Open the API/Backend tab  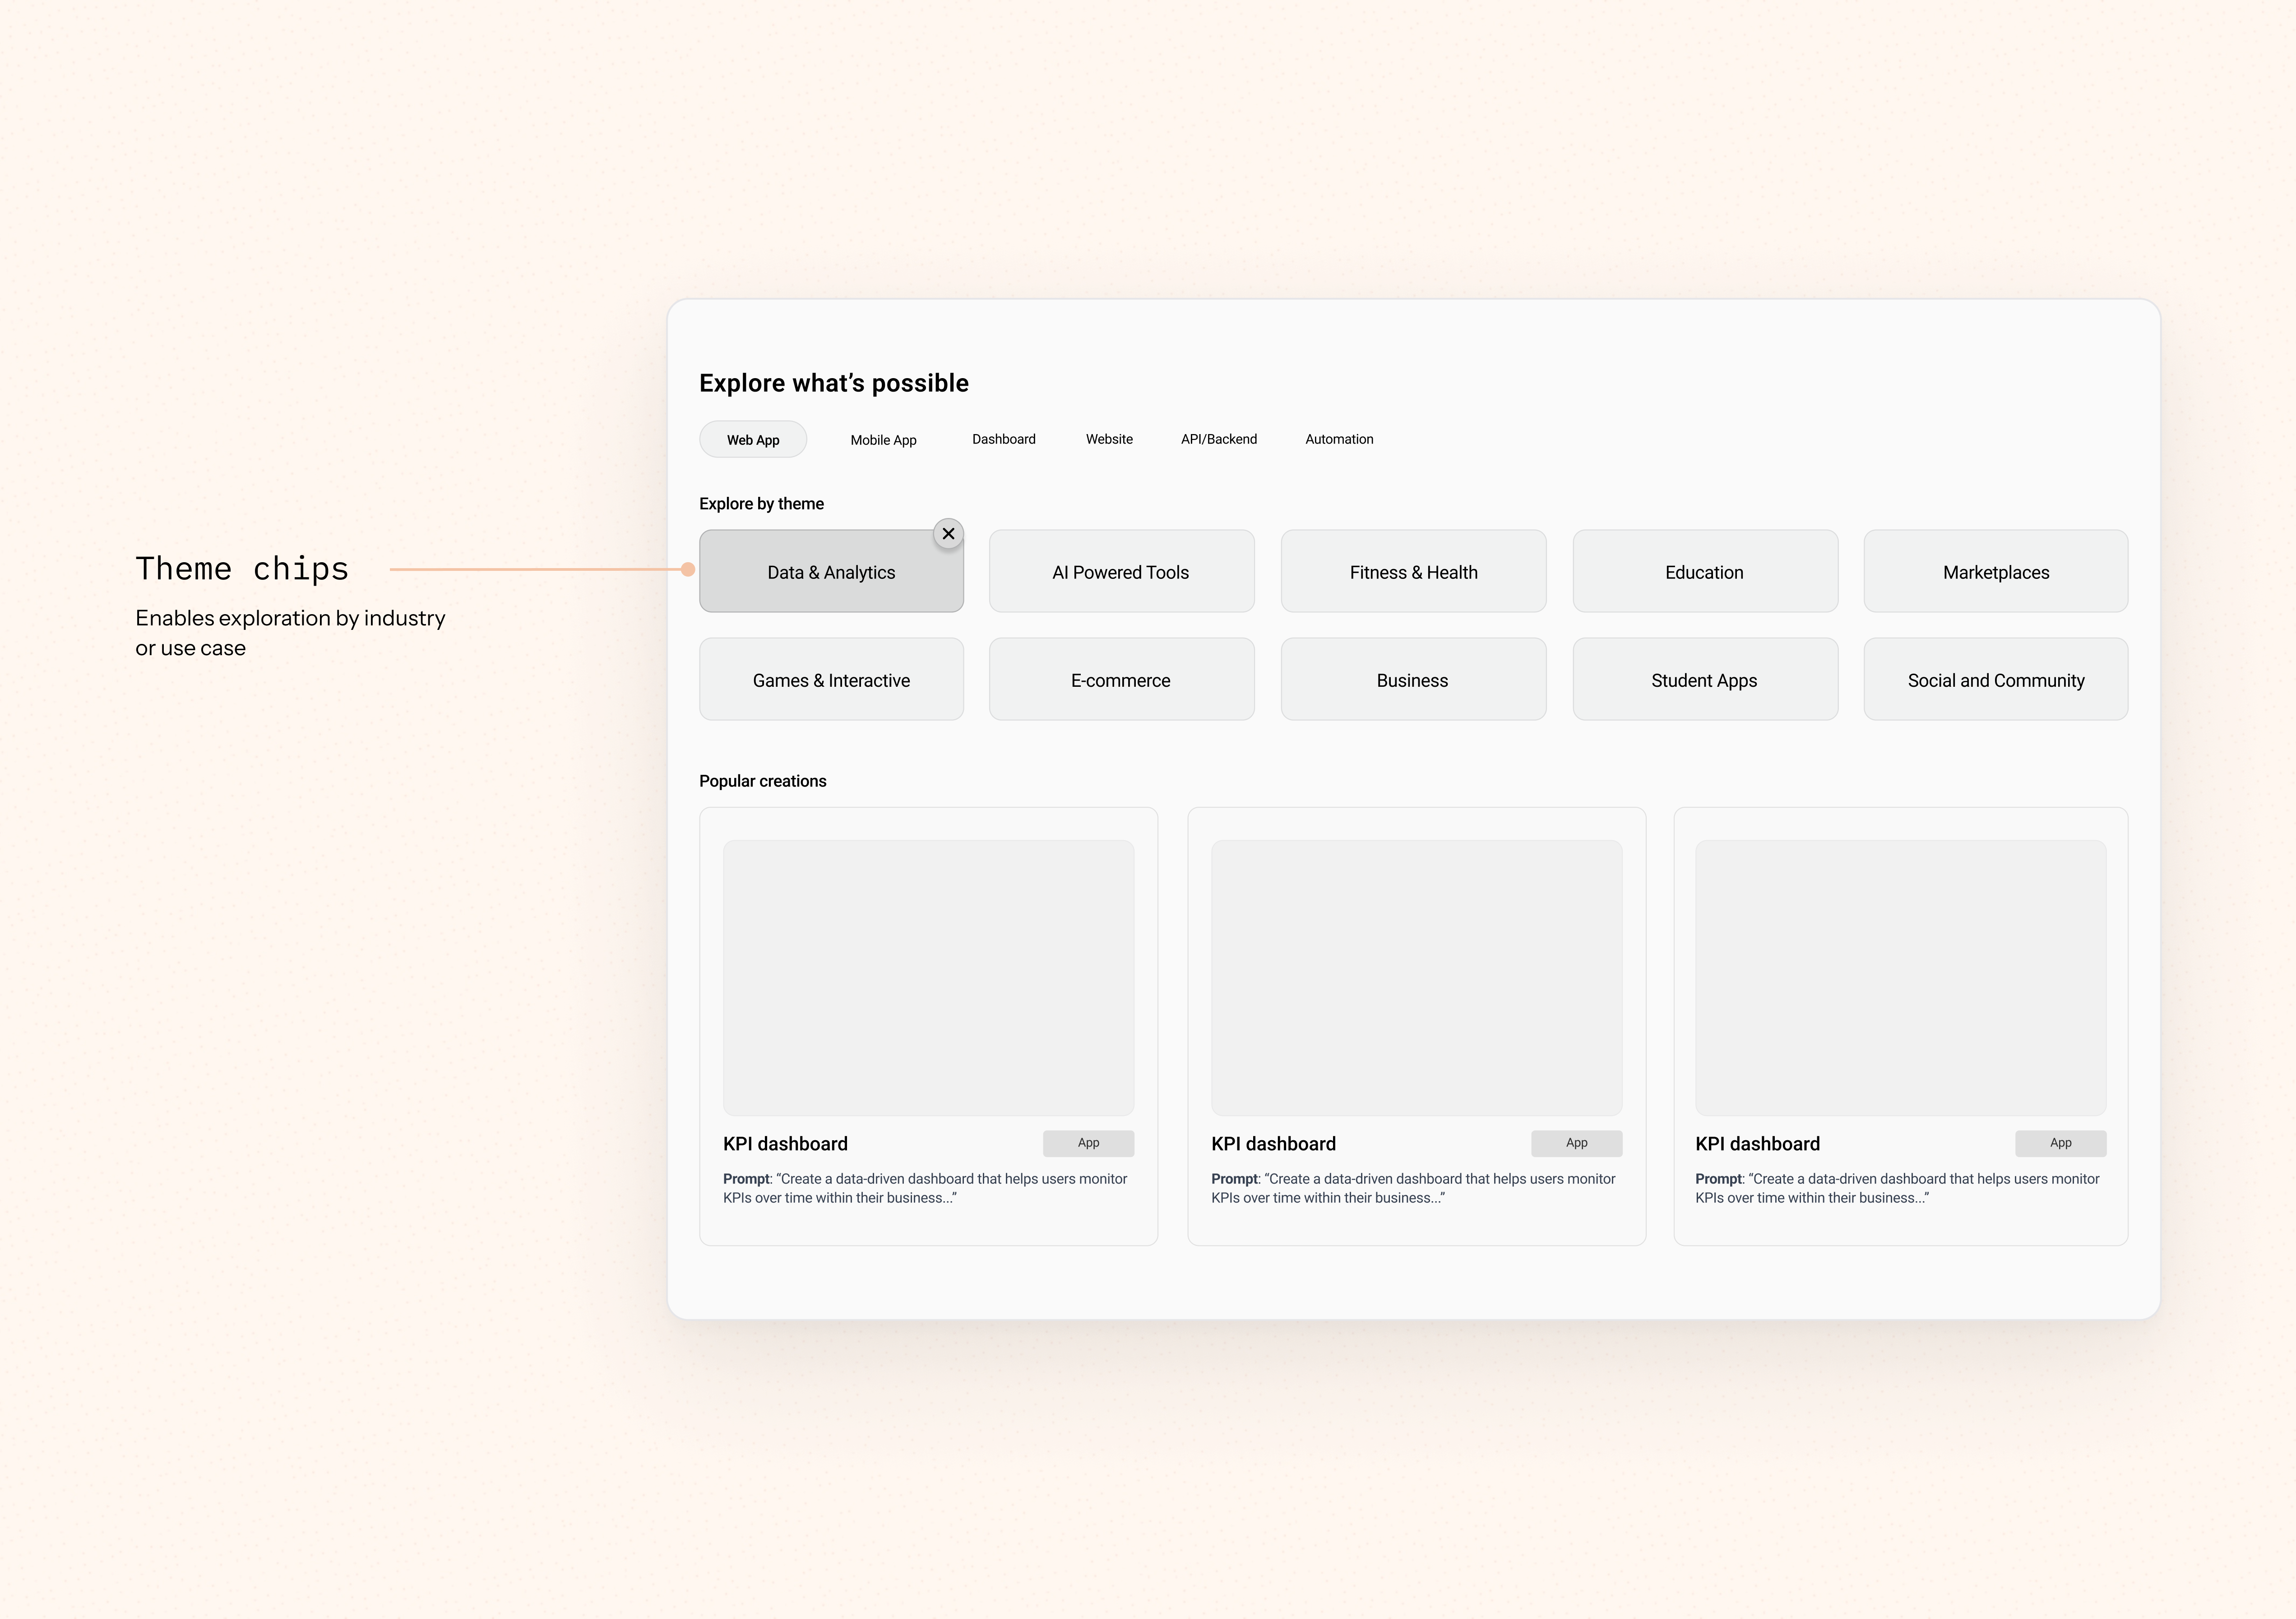pyautogui.click(x=1218, y=439)
